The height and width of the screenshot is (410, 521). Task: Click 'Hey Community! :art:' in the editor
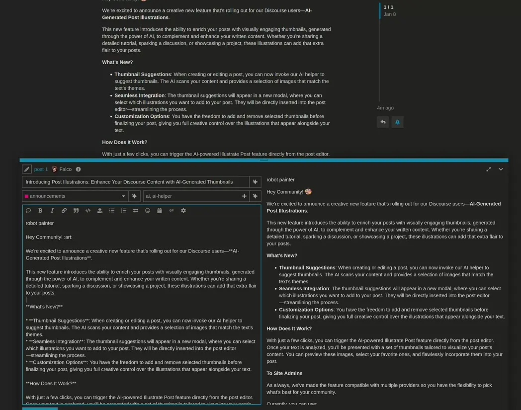(49, 237)
